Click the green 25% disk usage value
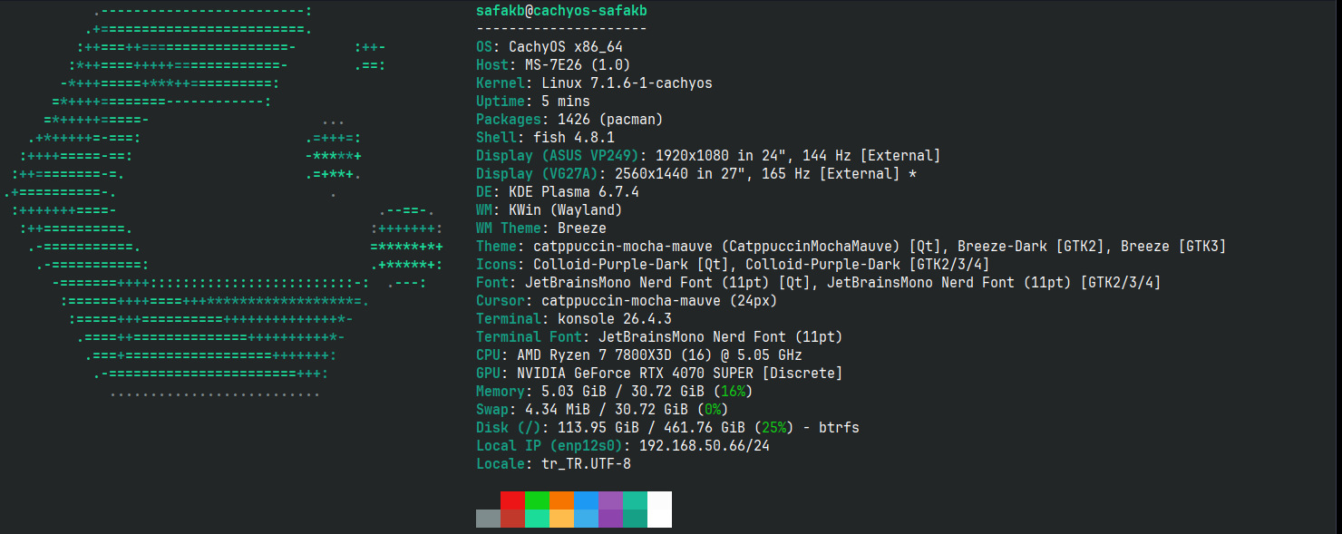The image size is (1342, 534). 773,428
